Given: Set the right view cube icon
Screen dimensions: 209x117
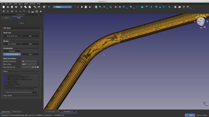Looking at the screenshot, I should pyautogui.click(x=151, y=7).
